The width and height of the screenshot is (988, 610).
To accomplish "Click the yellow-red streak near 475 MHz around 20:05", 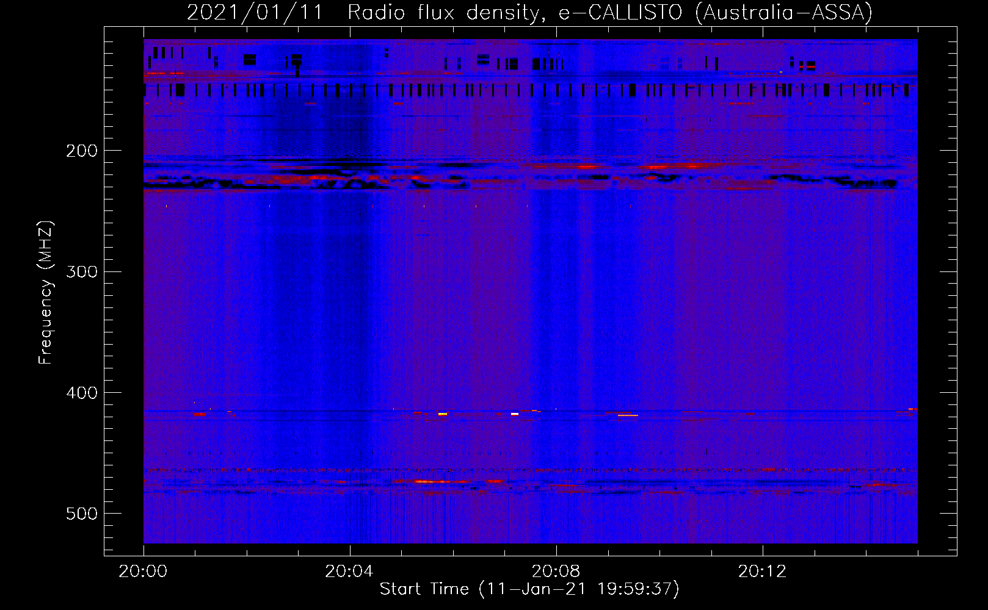I will point(440,482).
